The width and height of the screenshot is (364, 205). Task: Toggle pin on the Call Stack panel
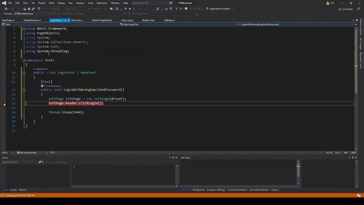click(x=353, y=158)
